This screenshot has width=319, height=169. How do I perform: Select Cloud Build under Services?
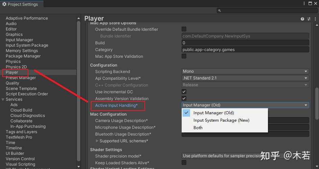[x=21, y=110]
